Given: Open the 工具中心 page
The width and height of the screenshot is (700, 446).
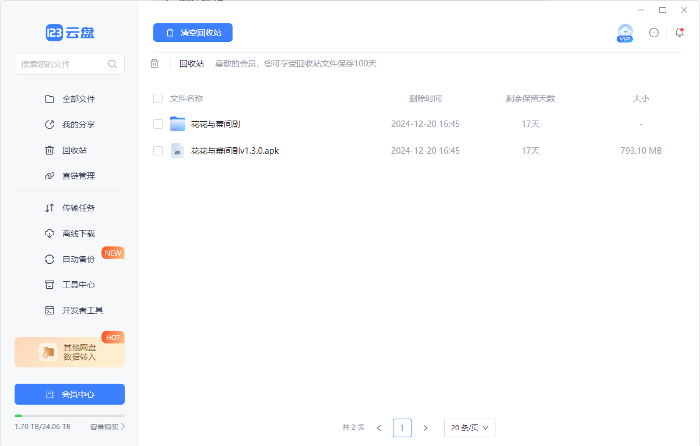Looking at the screenshot, I should tap(79, 284).
